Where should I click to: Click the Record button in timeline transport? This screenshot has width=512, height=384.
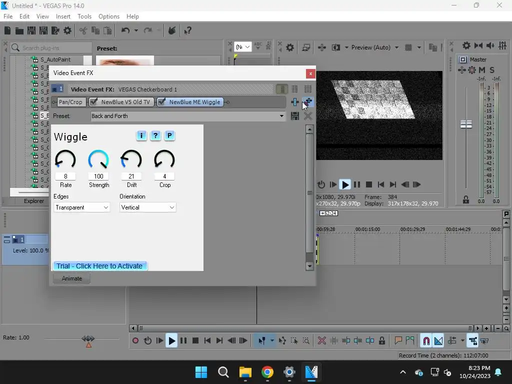(135, 341)
